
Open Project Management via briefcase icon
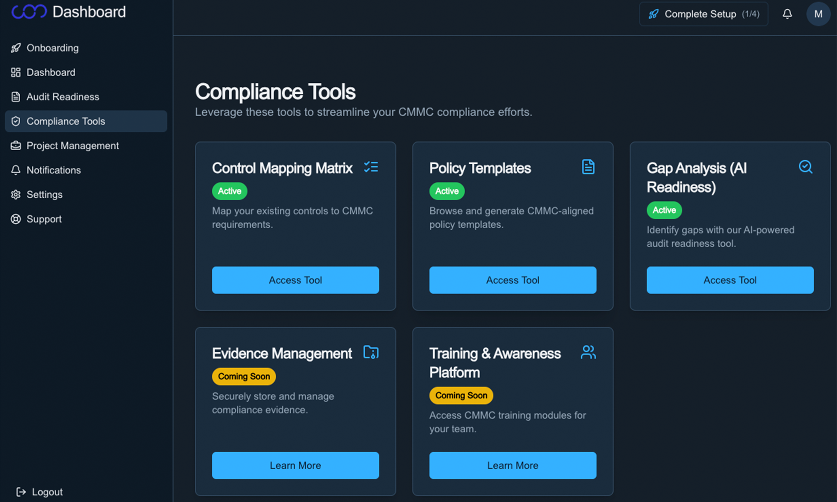click(16, 146)
